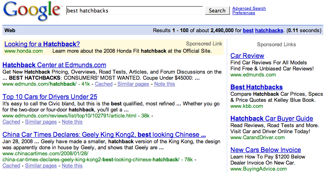The width and height of the screenshot is (324, 173).
Task: Open Hatchback Center at Edmunds.com result
Action: (x=54, y=65)
